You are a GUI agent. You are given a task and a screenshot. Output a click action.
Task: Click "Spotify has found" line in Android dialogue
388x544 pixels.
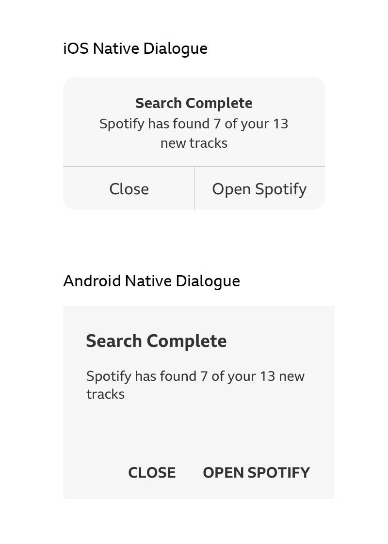pyautogui.click(x=195, y=376)
